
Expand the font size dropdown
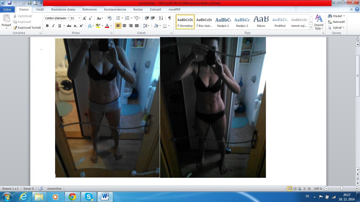pyautogui.click(x=79, y=18)
